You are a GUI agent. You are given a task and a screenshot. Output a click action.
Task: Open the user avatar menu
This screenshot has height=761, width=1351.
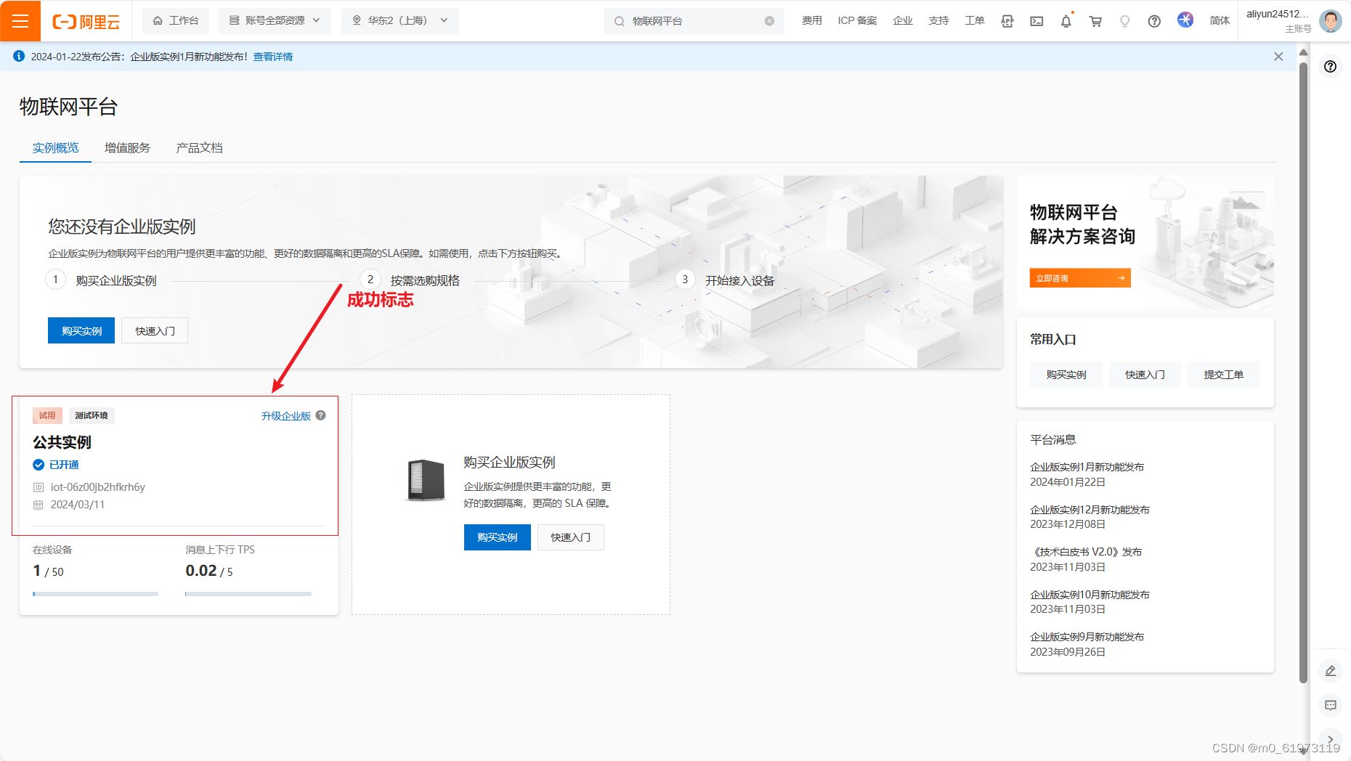point(1330,21)
